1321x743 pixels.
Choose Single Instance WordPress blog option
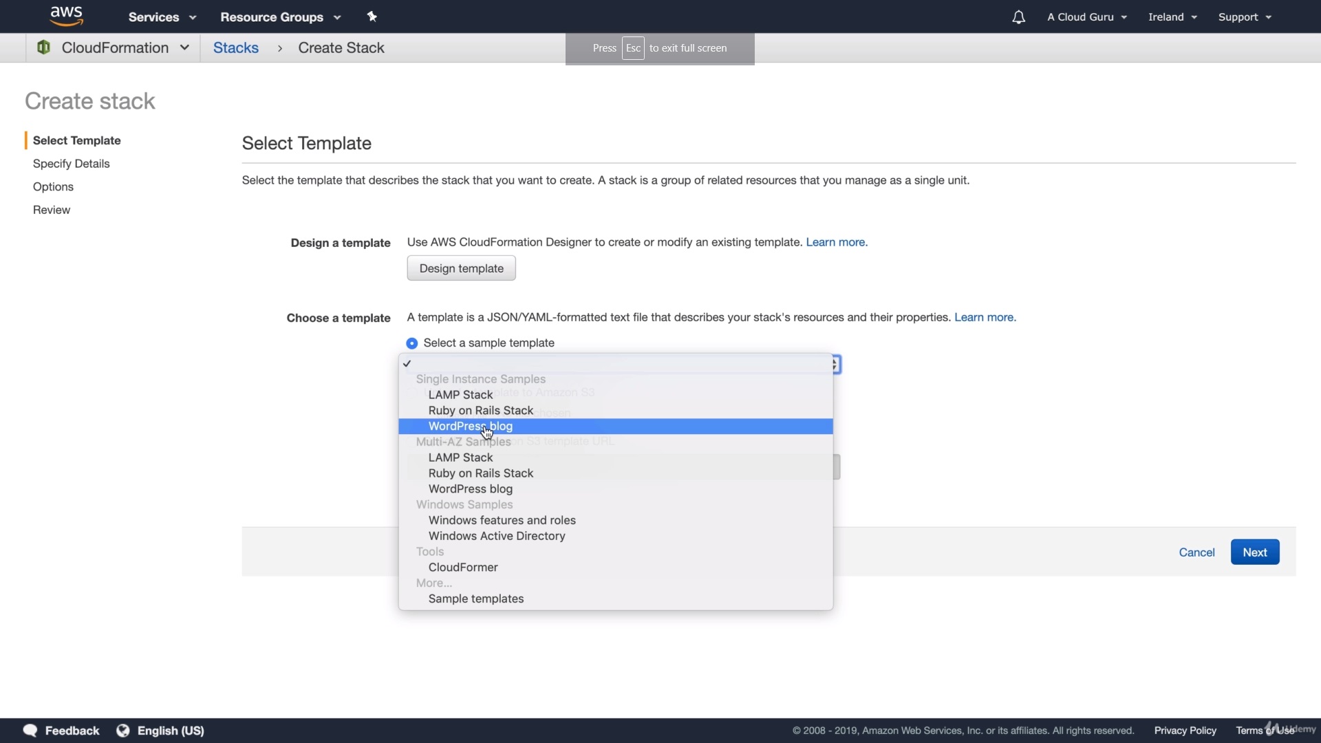coord(470,427)
